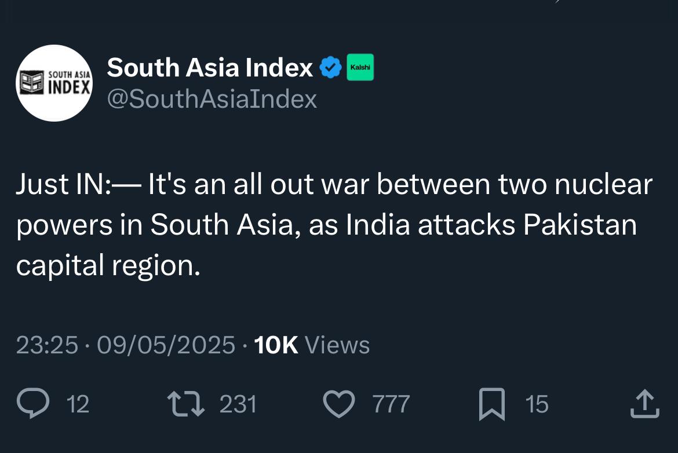Open the green Kalshi affiliate badge
Screen dimensions: 678x453
point(360,67)
